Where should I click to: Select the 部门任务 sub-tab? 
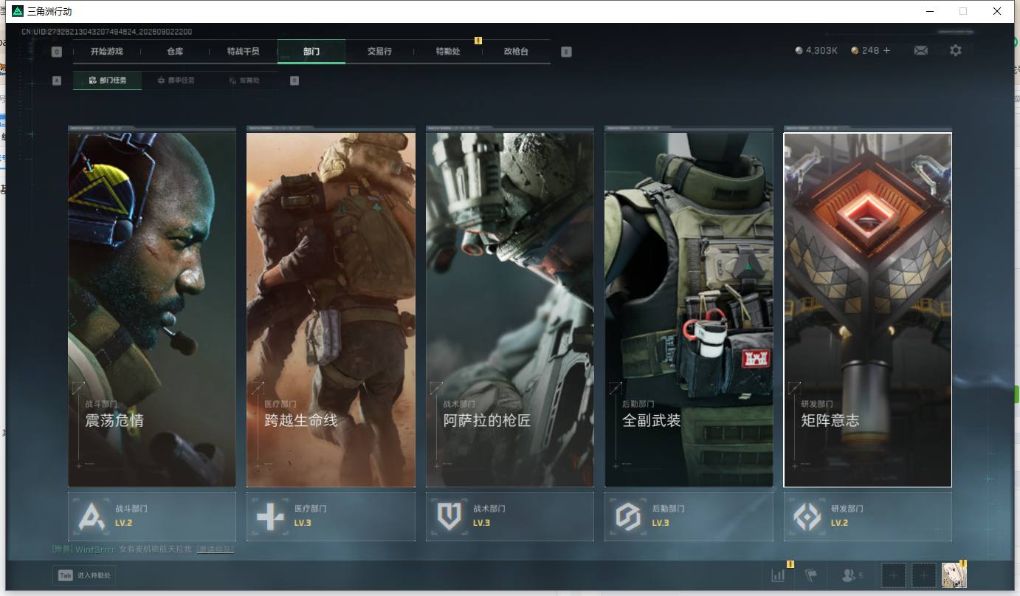[x=107, y=81]
